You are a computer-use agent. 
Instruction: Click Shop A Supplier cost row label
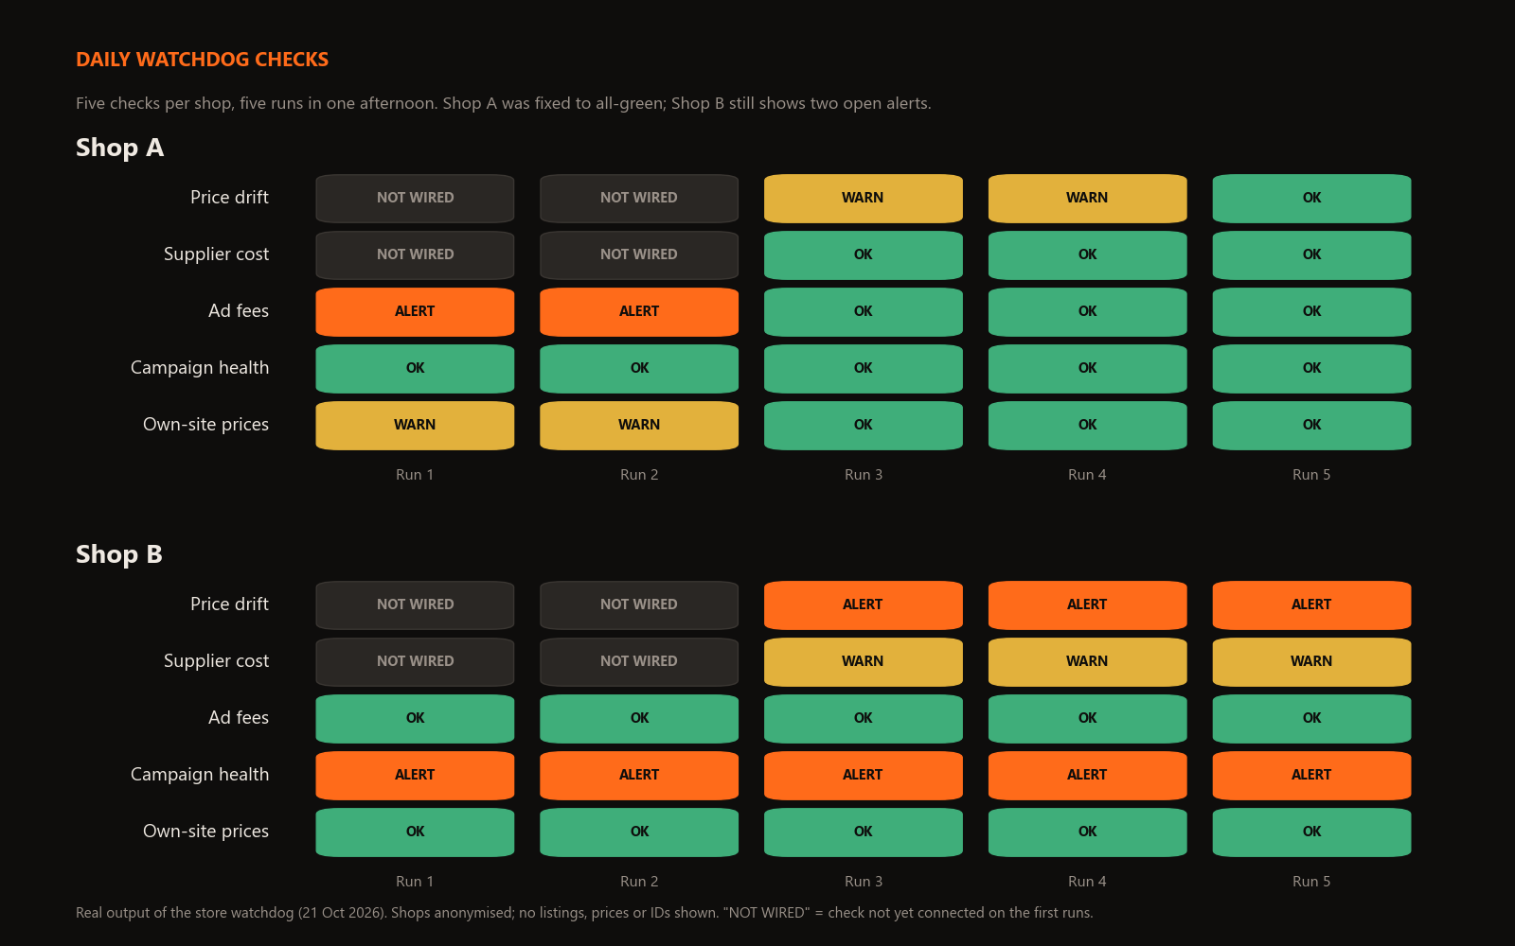[x=216, y=254]
